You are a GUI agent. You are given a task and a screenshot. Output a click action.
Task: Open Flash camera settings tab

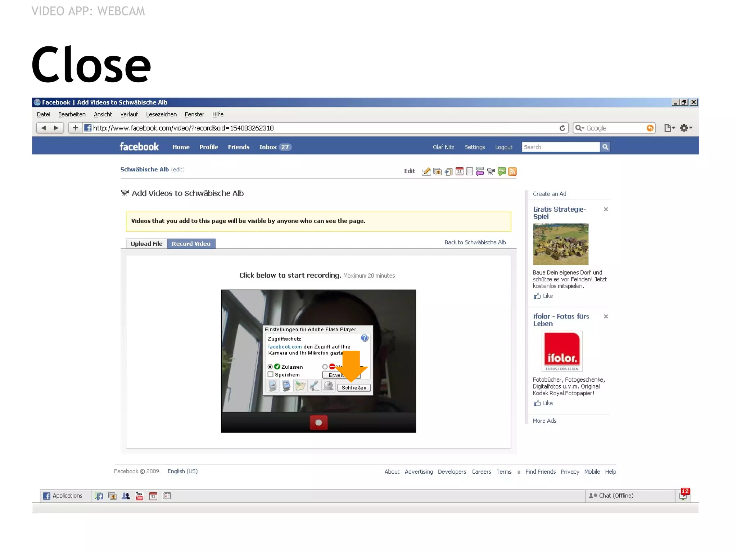329,386
